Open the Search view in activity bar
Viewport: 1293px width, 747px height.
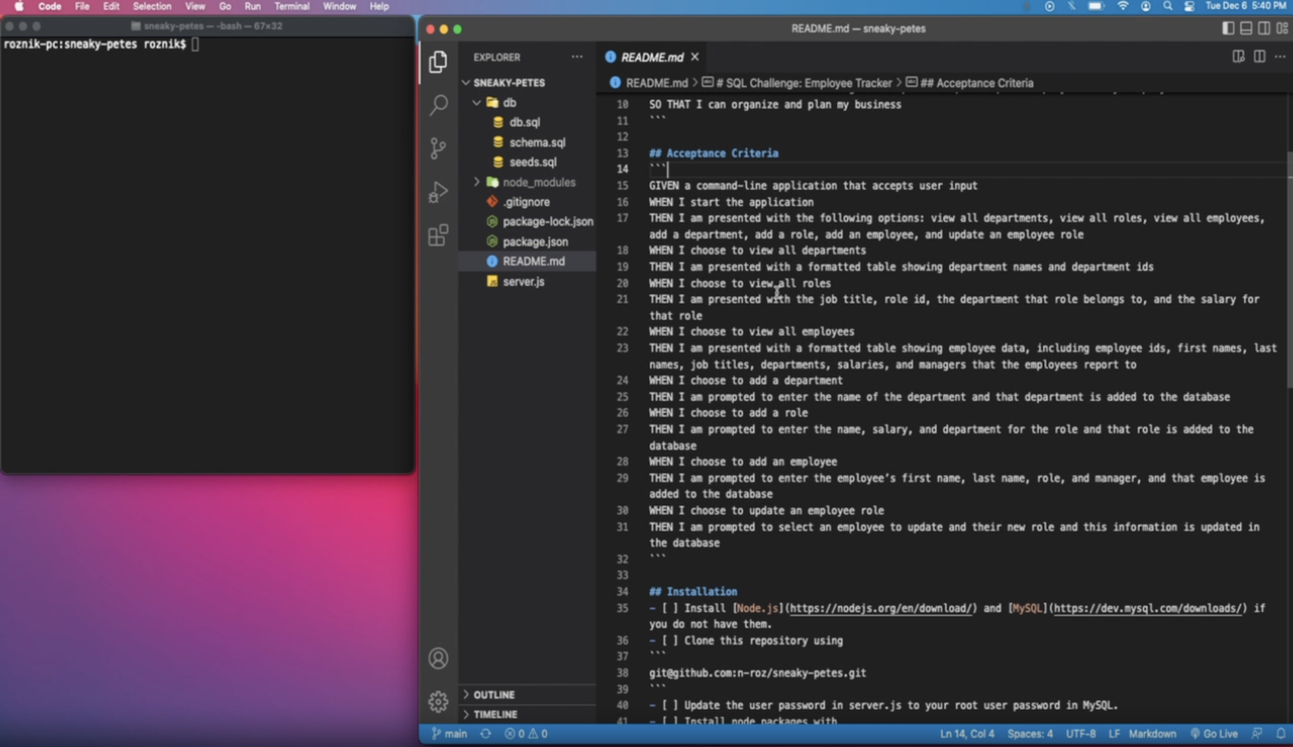tap(438, 105)
